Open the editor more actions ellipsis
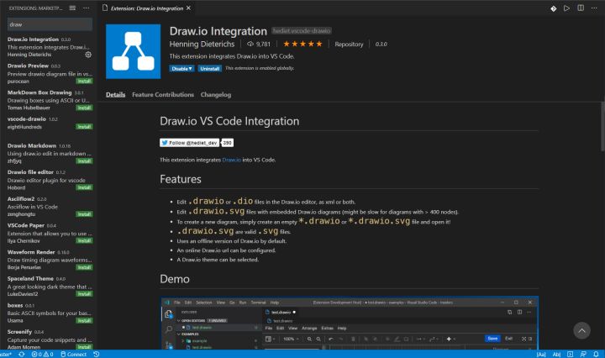Viewport: 605px width, 358px height. pyautogui.click(x=594, y=8)
